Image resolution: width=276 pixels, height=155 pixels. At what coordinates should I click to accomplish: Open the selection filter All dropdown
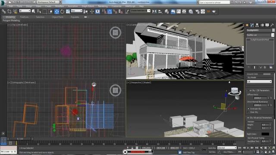(x=25, y=11)
